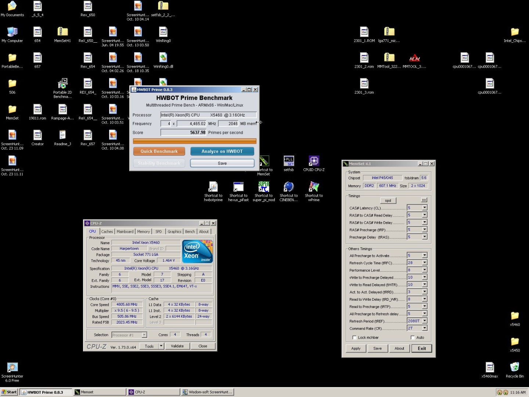Open the Command Rate (CR) dropdown

[425, 328]
